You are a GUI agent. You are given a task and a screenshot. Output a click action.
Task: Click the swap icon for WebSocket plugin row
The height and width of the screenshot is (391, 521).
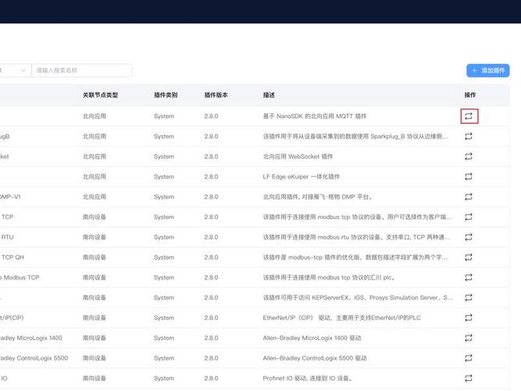click(x=468, y=156)
